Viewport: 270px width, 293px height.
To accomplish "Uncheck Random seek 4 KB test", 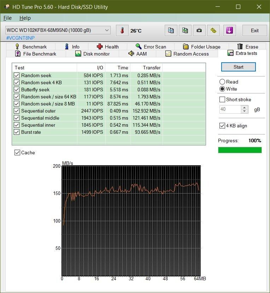I will pos(17,82).
